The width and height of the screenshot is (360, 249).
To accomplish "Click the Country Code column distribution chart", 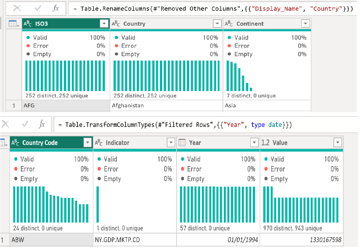I will (x=51, y=204).
